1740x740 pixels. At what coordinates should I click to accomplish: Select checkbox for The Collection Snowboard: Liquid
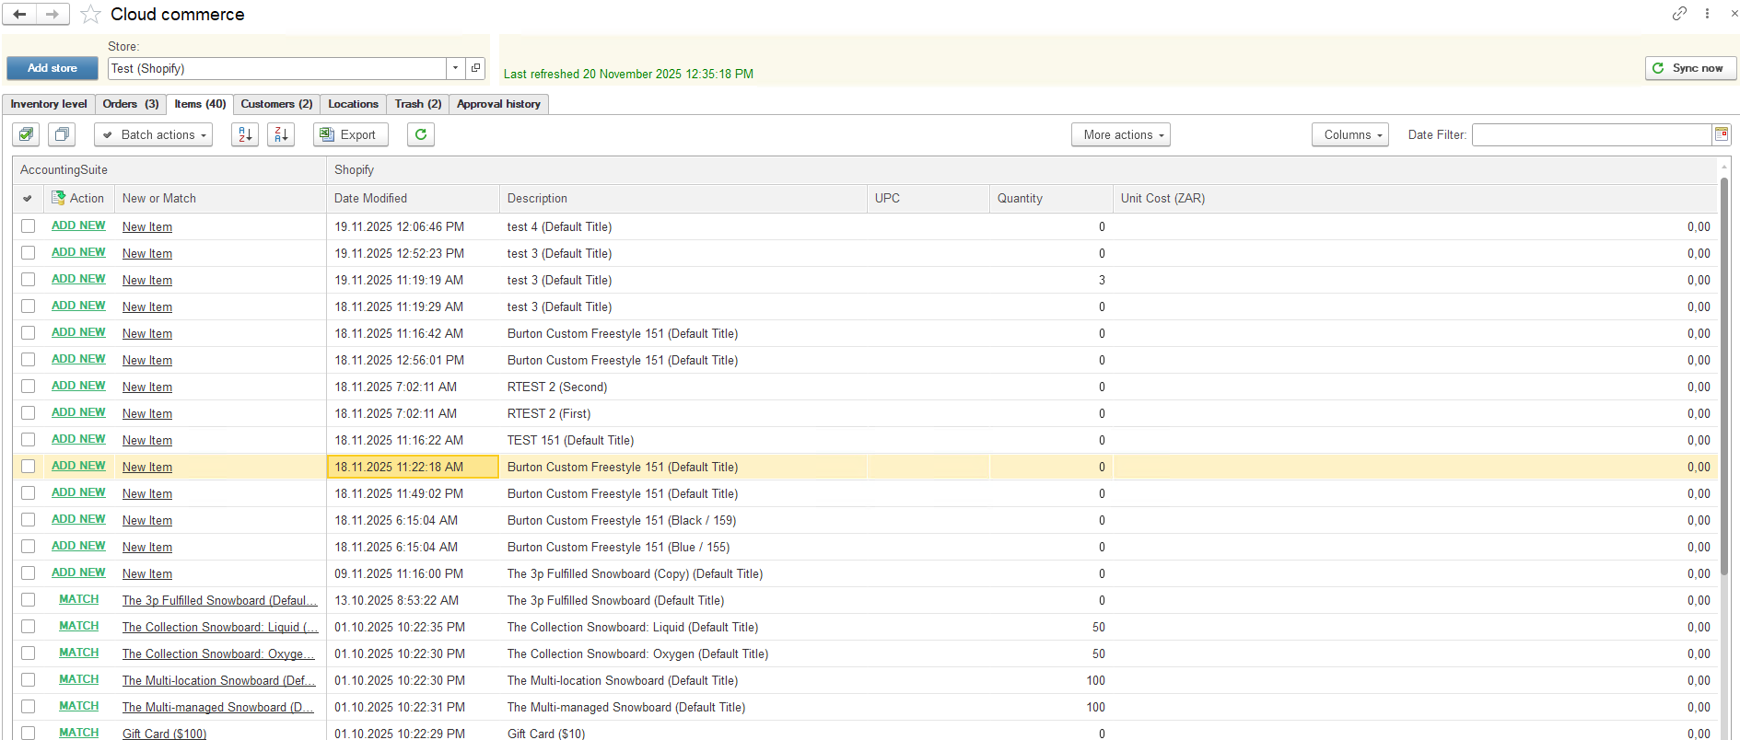pyautogui.click(x=29, y=627)
